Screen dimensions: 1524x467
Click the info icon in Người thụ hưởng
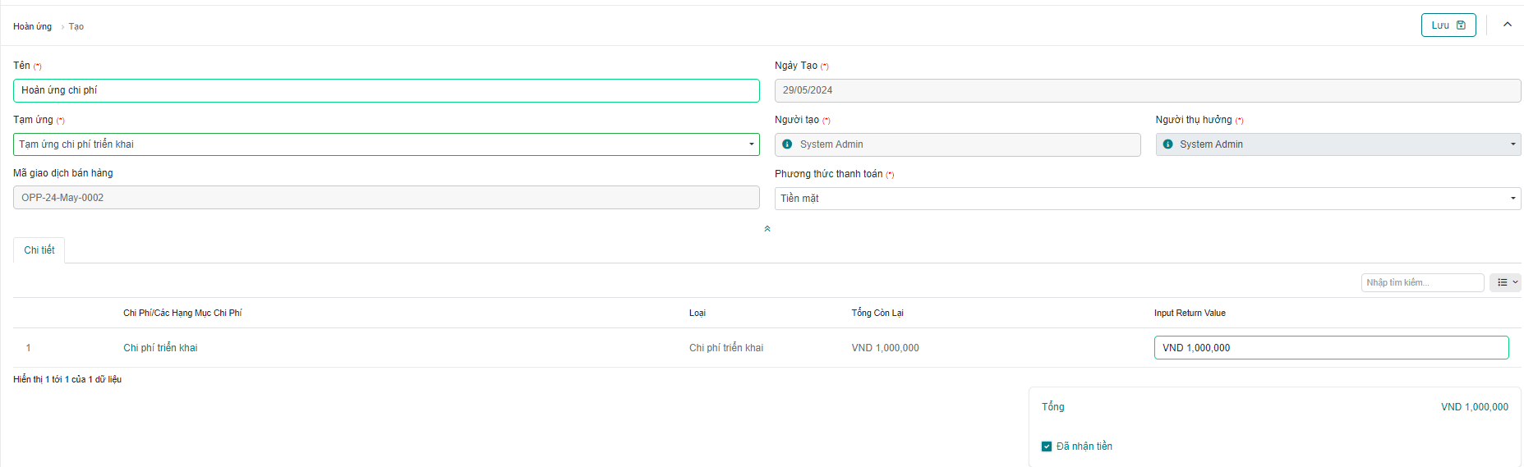(1167, 144)
